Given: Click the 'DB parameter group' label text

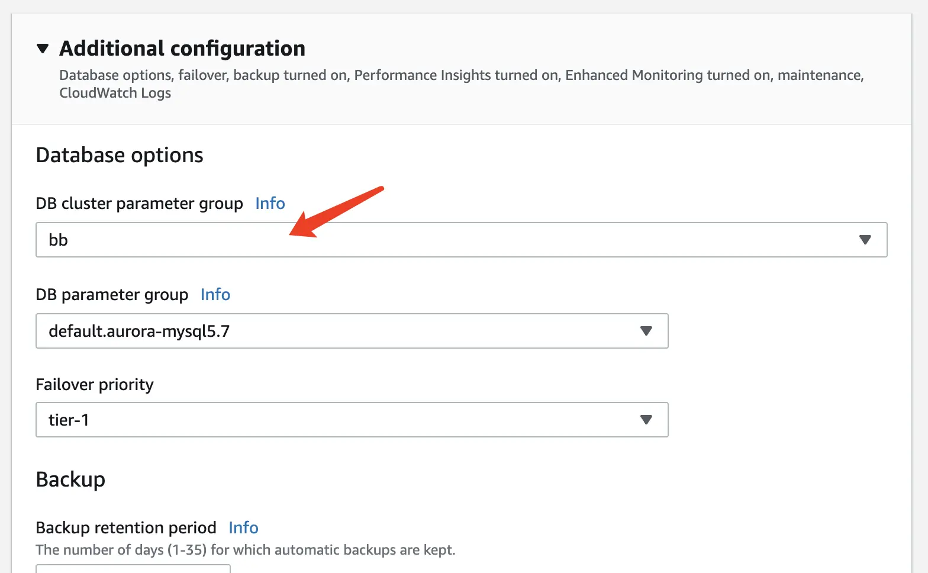Looking at the screenshot, I should [112, 295].
